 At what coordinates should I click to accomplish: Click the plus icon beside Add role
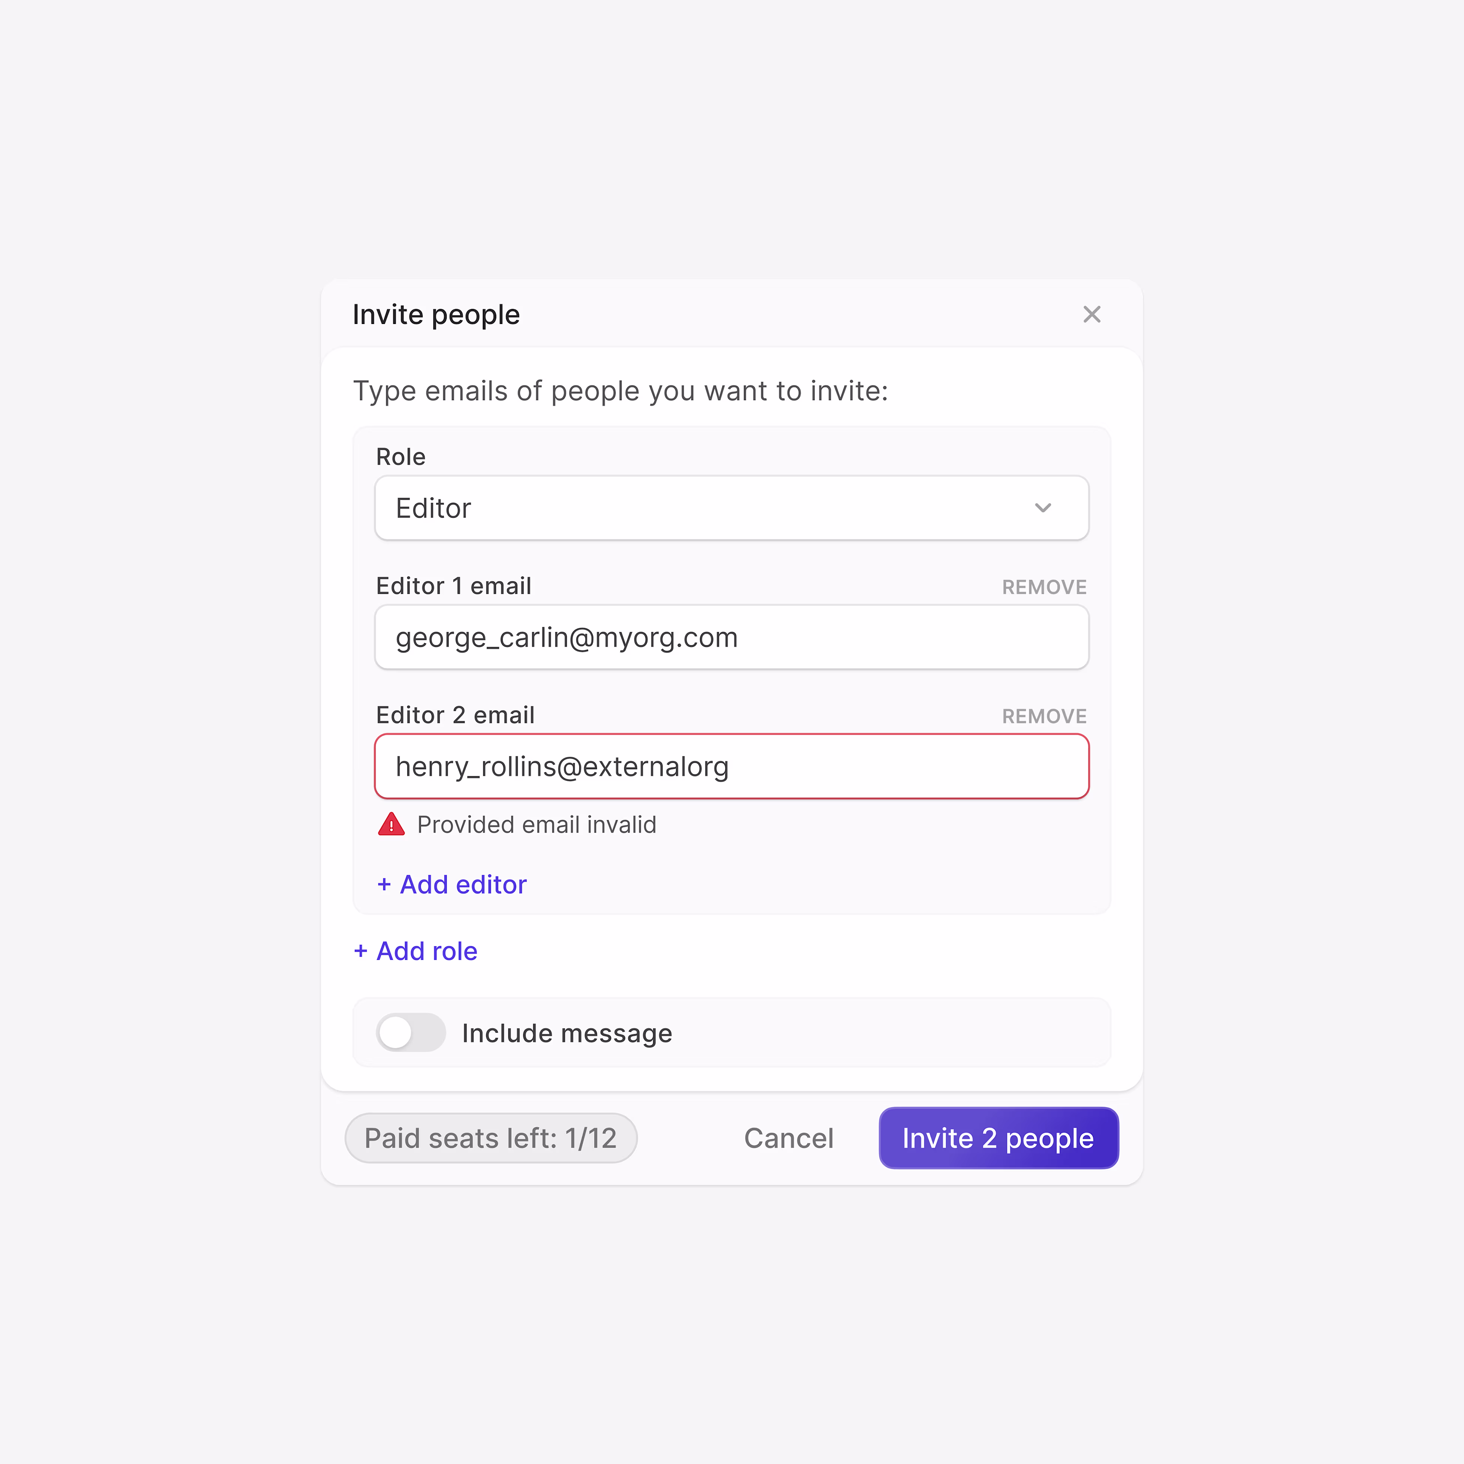pyautogui.click(x=361, y=951)
